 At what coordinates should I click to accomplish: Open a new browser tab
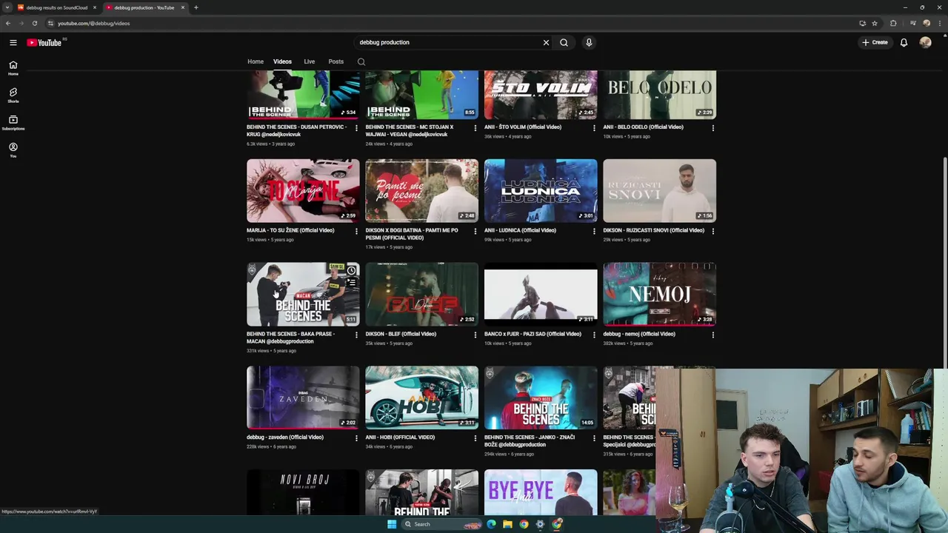[196, 7]
